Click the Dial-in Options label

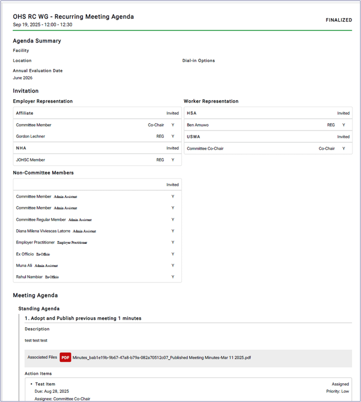tap(198, 61)
